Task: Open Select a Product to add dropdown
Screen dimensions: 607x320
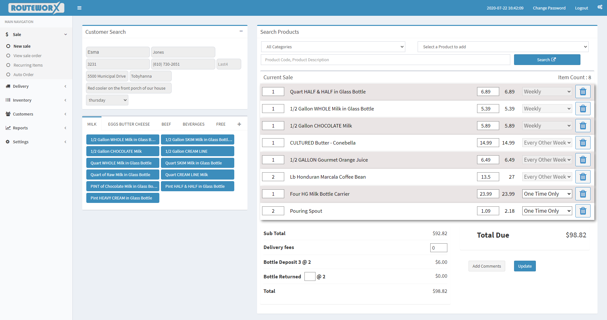Action: click(503, 47)
